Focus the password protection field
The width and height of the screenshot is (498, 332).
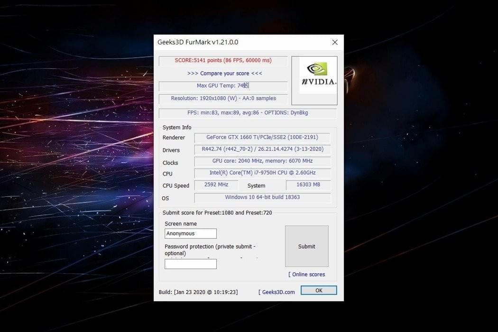click(x=191, y=264)
